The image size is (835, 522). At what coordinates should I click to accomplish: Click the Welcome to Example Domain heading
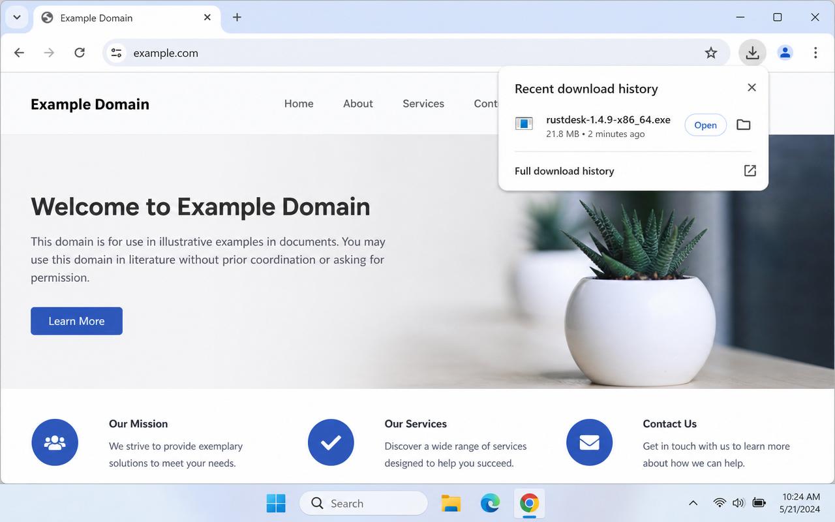[x=200, y=207]
